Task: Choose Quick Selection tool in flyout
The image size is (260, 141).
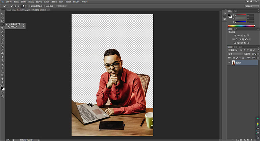Action: (15, 24)
